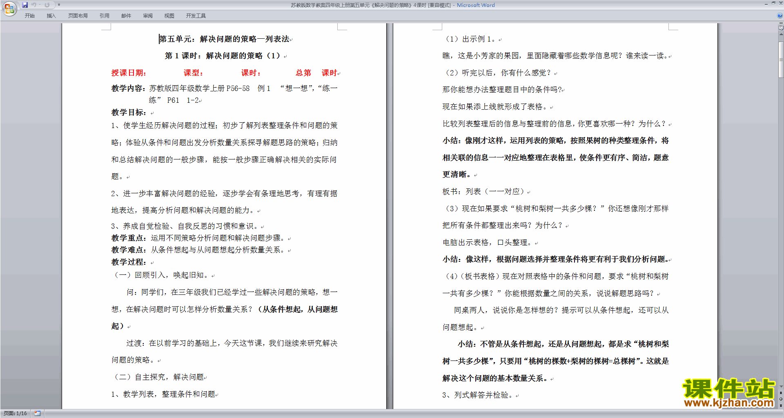Click the Undo arrow icon
784x418 pixels.
(x=34, y=5)
